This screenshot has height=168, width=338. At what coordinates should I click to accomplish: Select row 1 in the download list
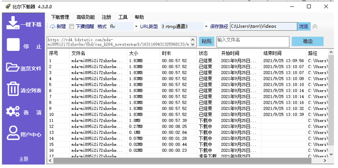coord(188,61)
